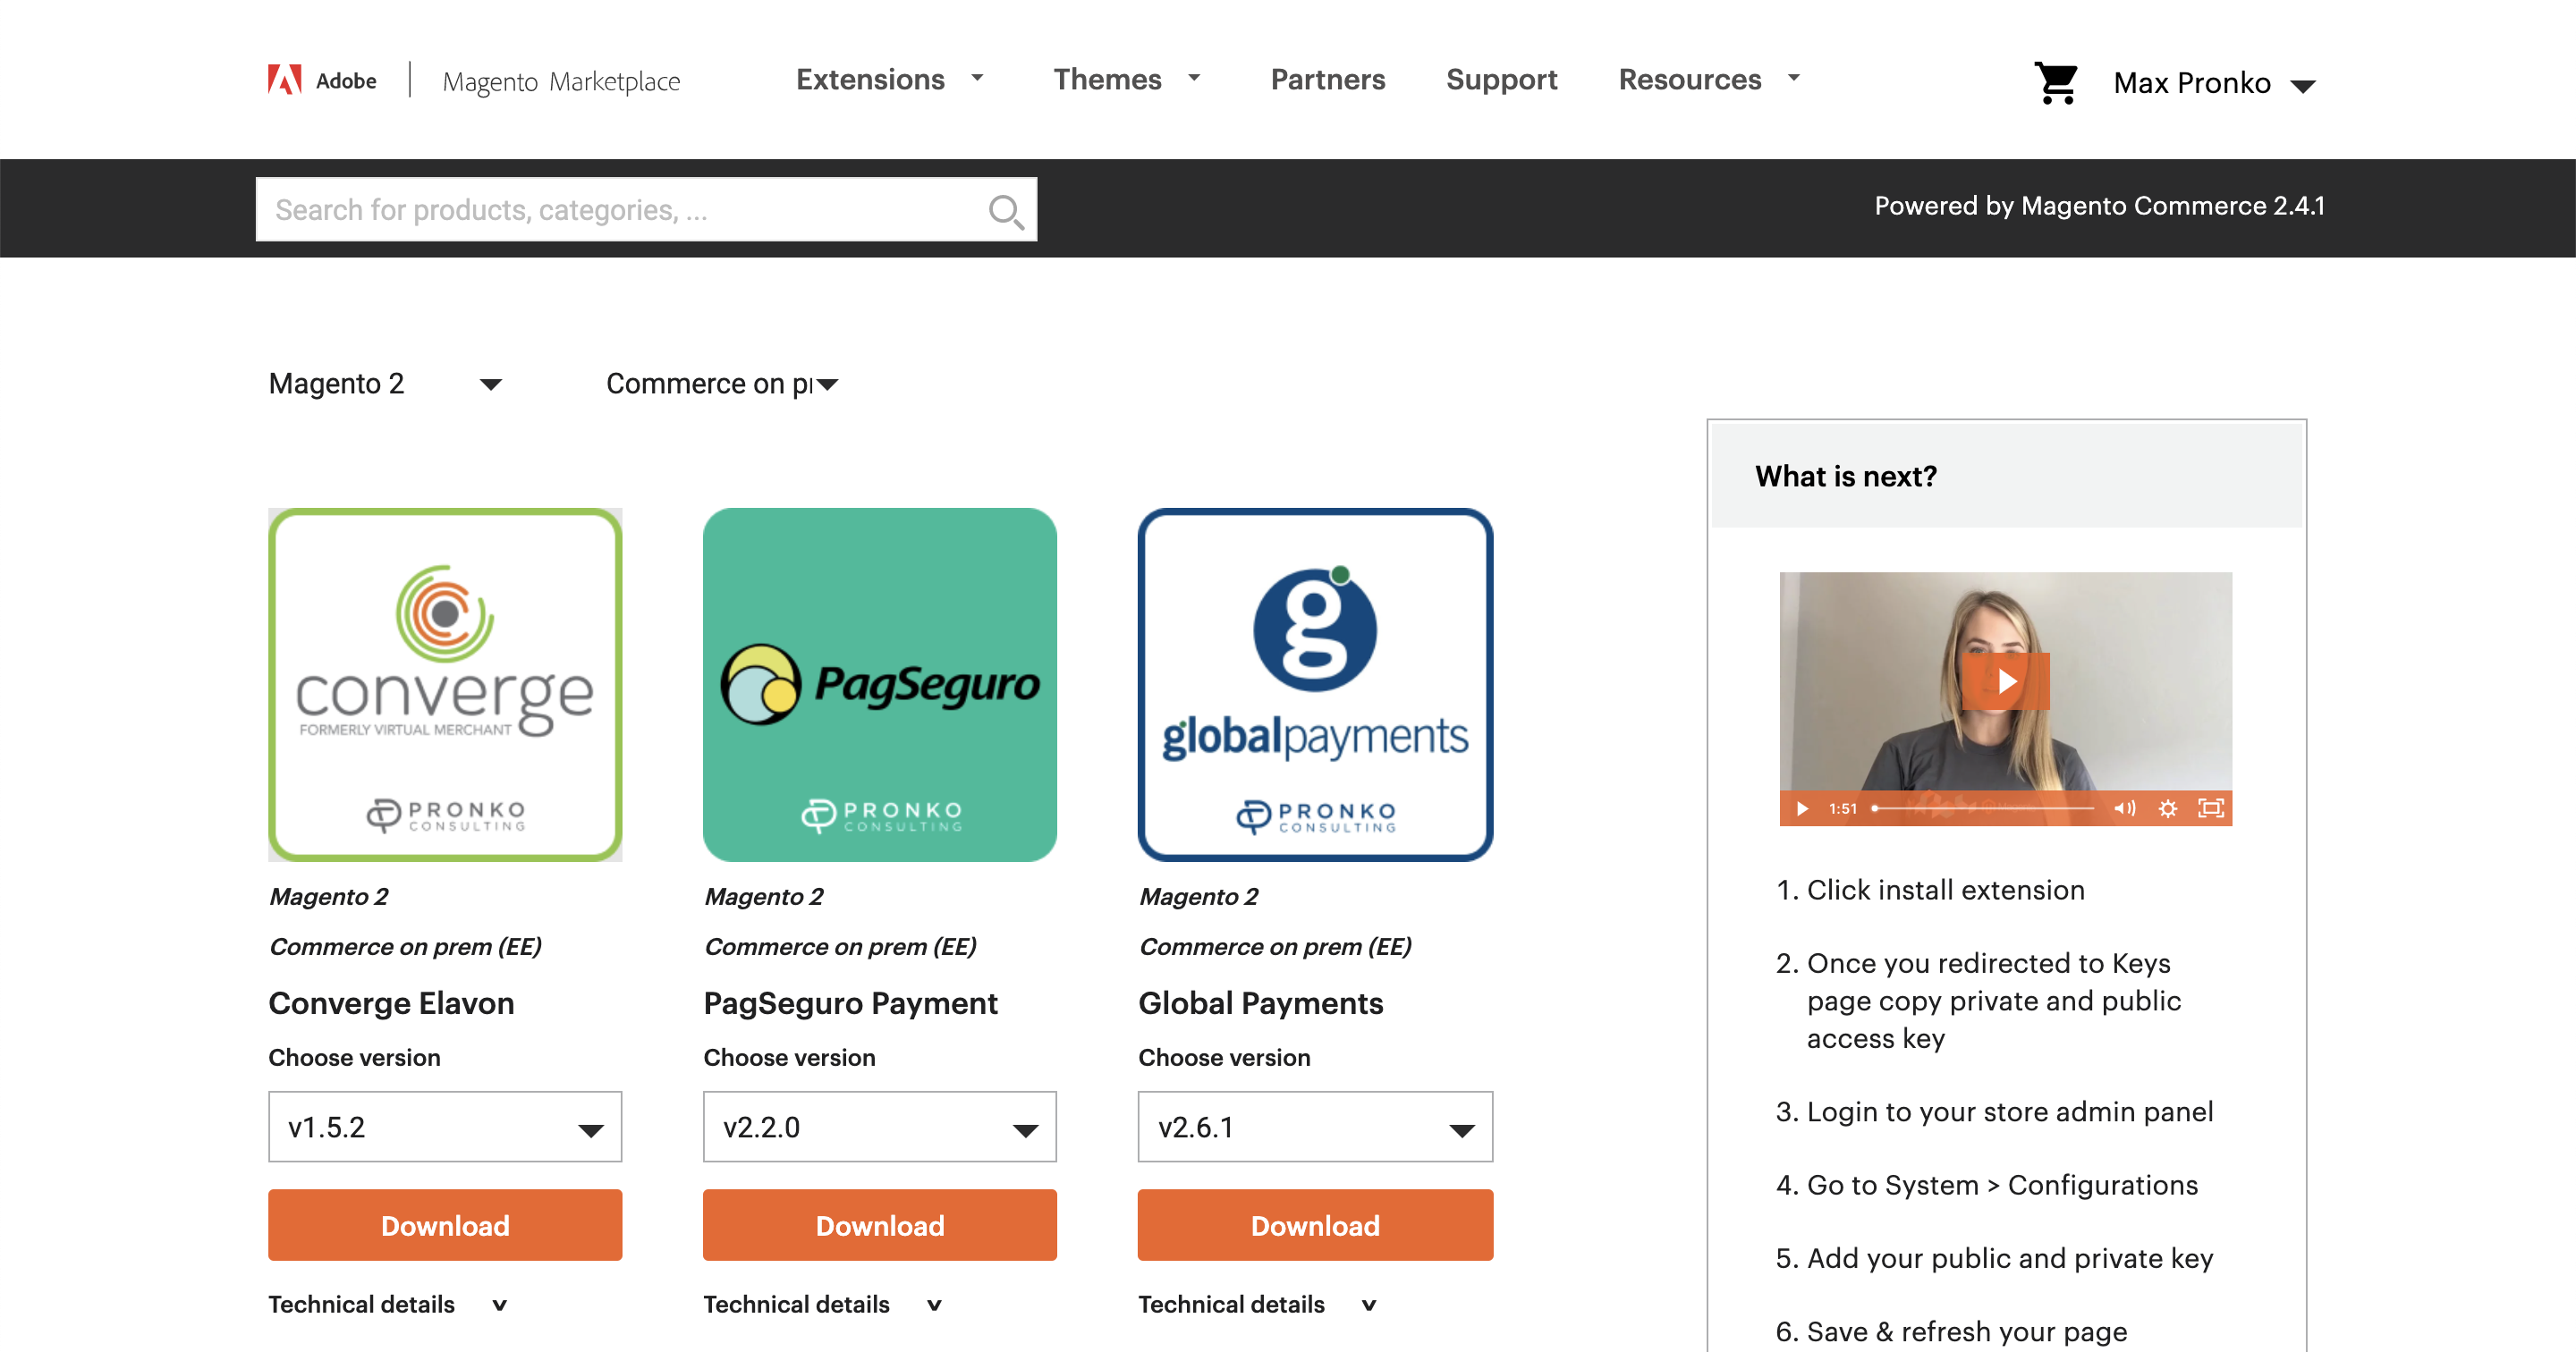Expand Technical details under Global Payments

coord(1257,1304)
